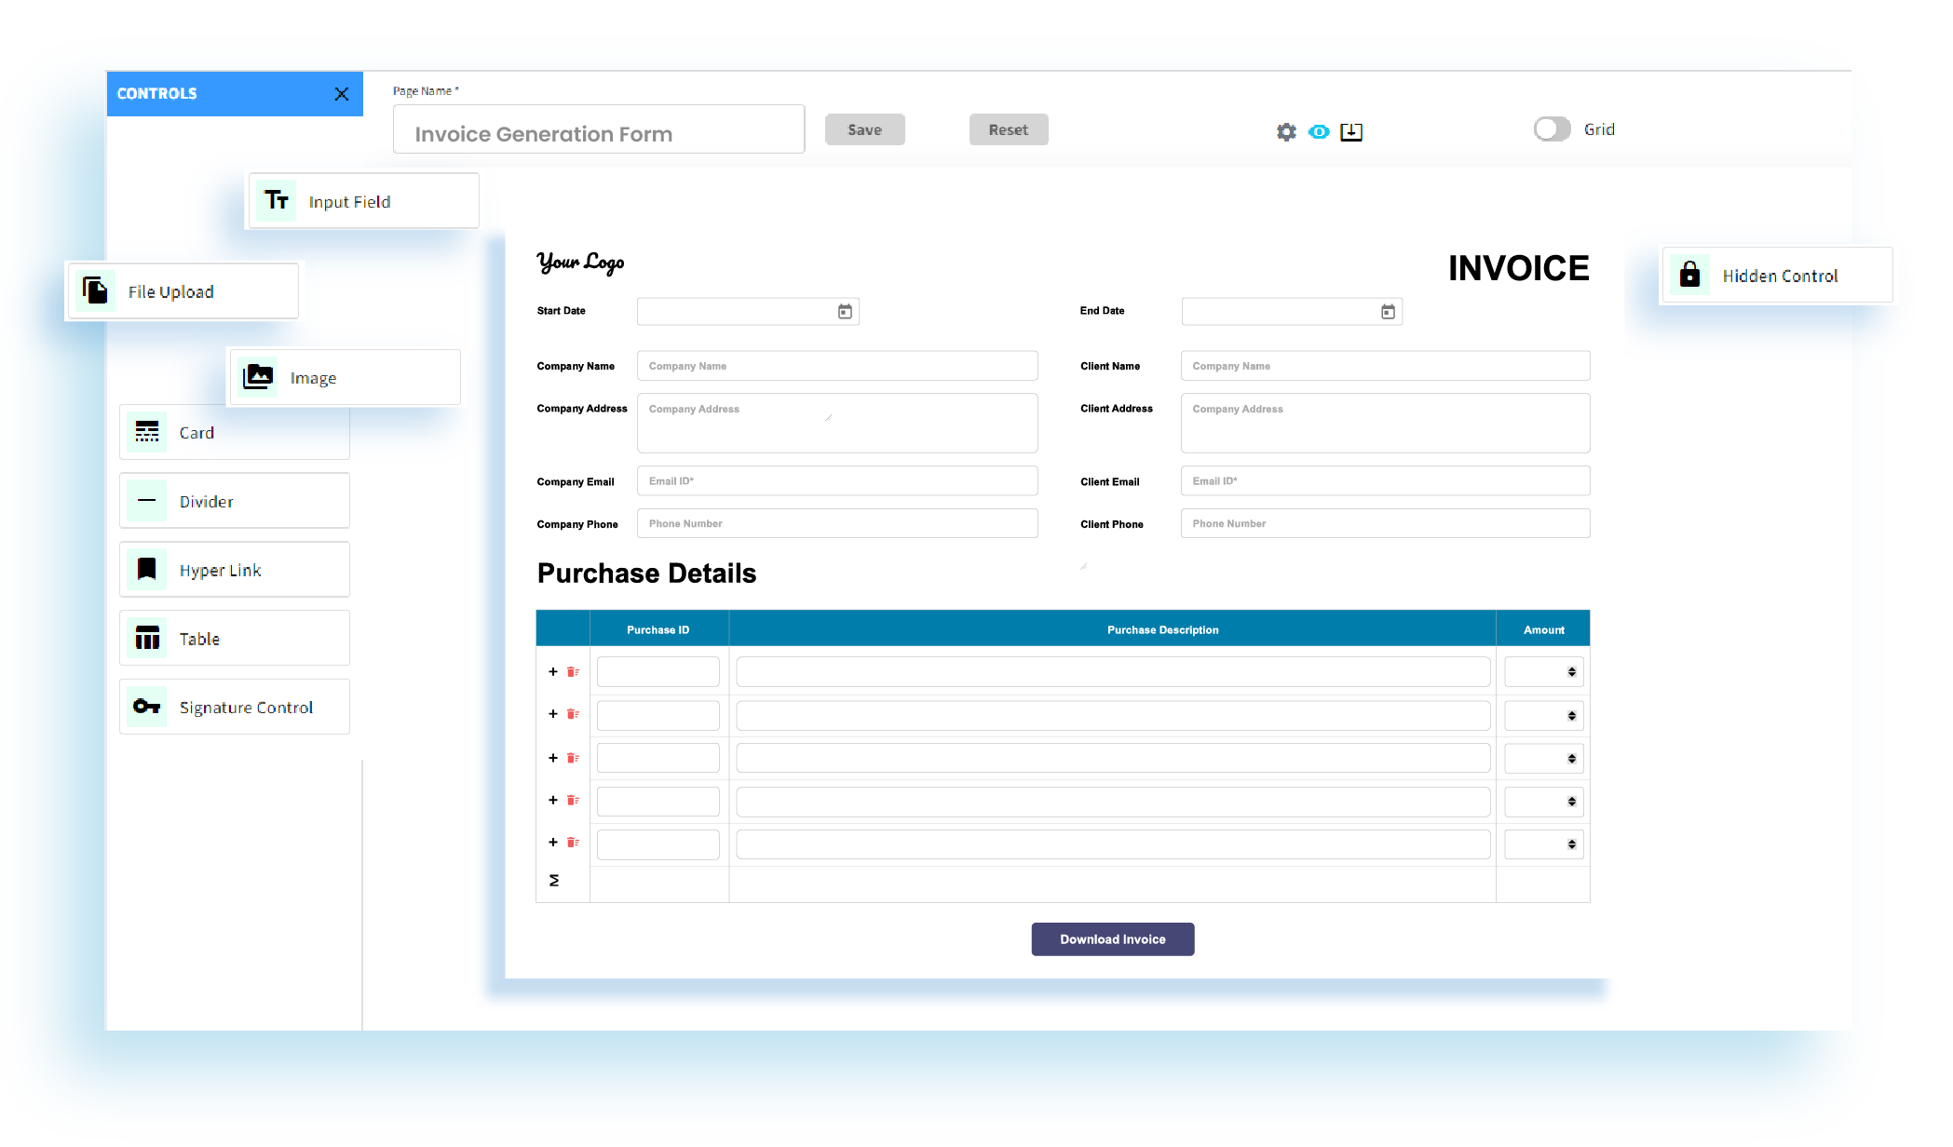This screenshot has height=1147, width=1953.
Task: Open the Start Date calendar picker
Action: point(845,312)
